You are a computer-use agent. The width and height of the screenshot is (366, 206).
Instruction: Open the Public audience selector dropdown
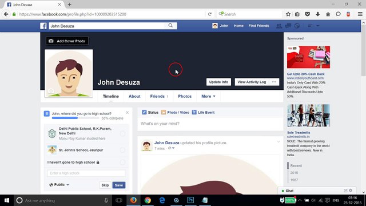click(x=59, y=185)
